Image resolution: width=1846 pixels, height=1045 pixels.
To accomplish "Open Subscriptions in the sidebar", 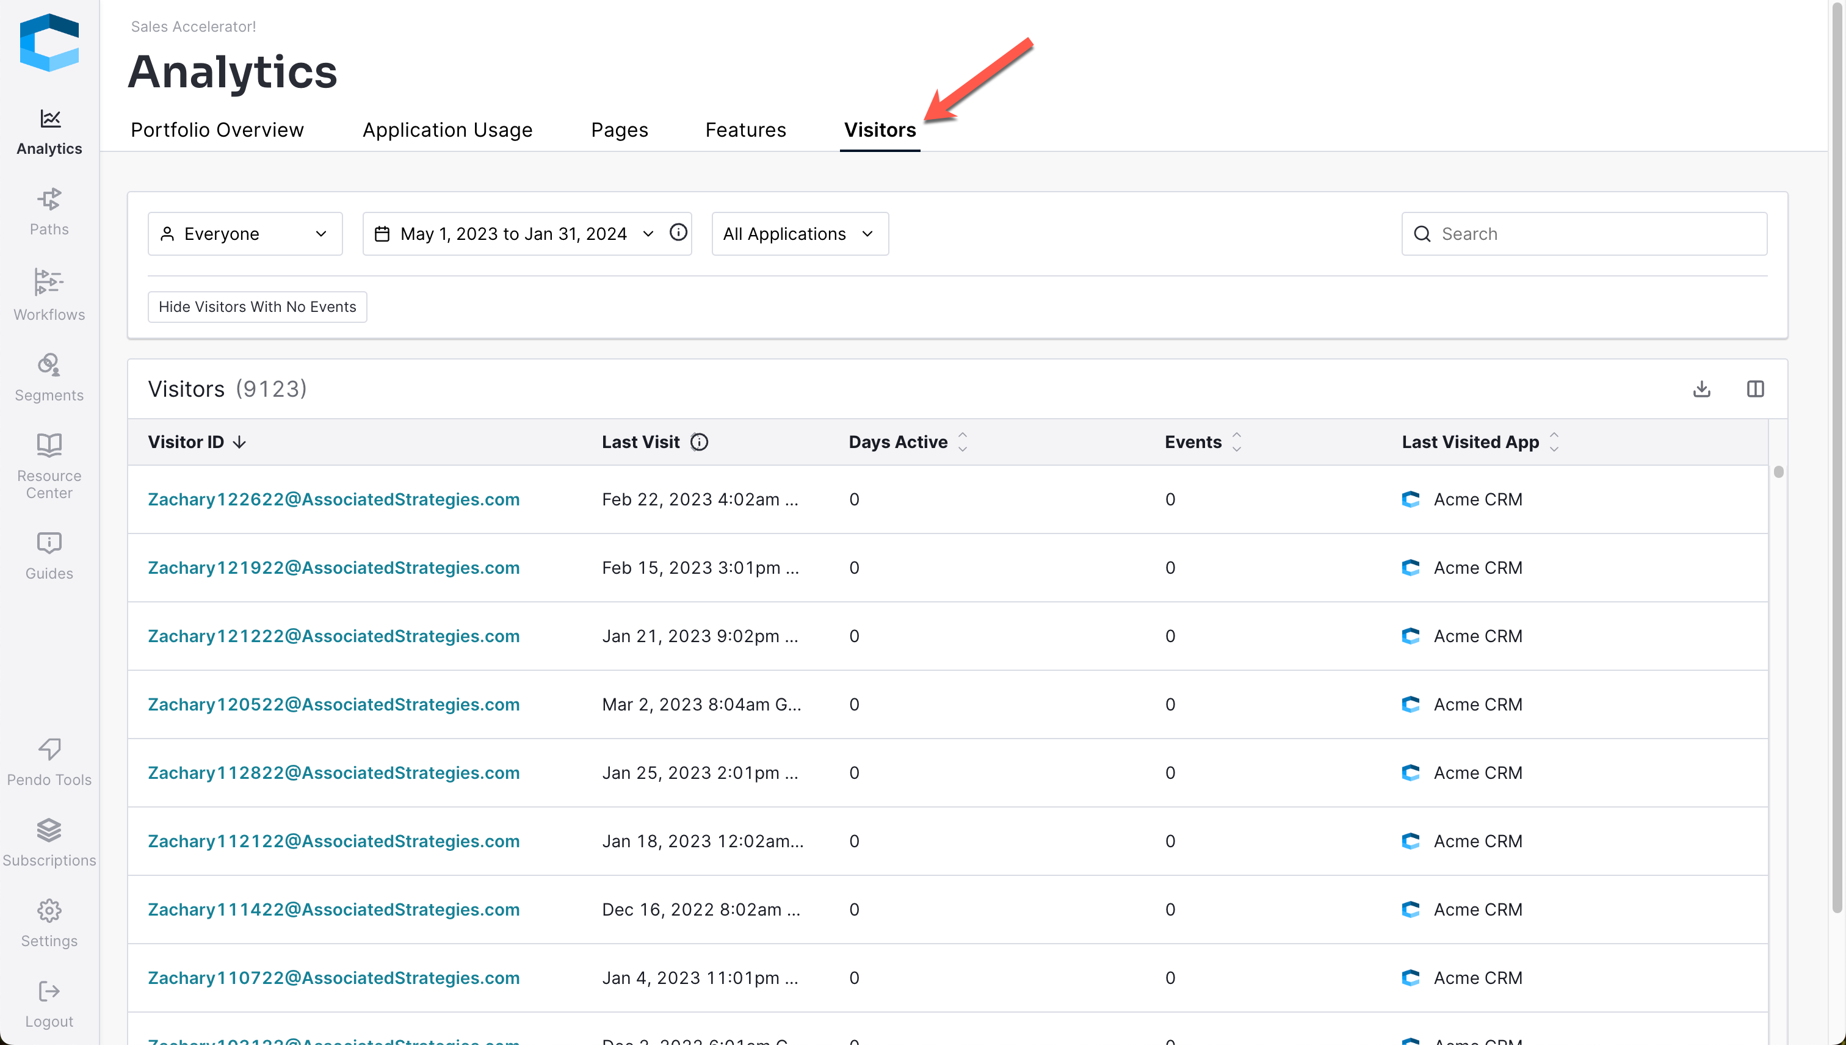I will 49,844.
